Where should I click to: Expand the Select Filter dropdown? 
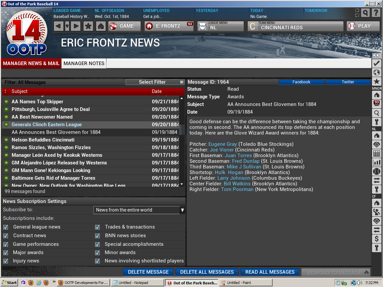tap(155, 82)
